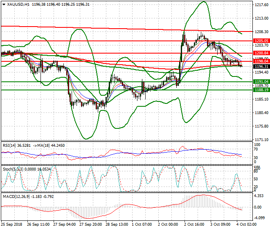Select the red 1198.04 resistance price tag
270x229 pixels.
pyautogui.click(x=261, y=61)
